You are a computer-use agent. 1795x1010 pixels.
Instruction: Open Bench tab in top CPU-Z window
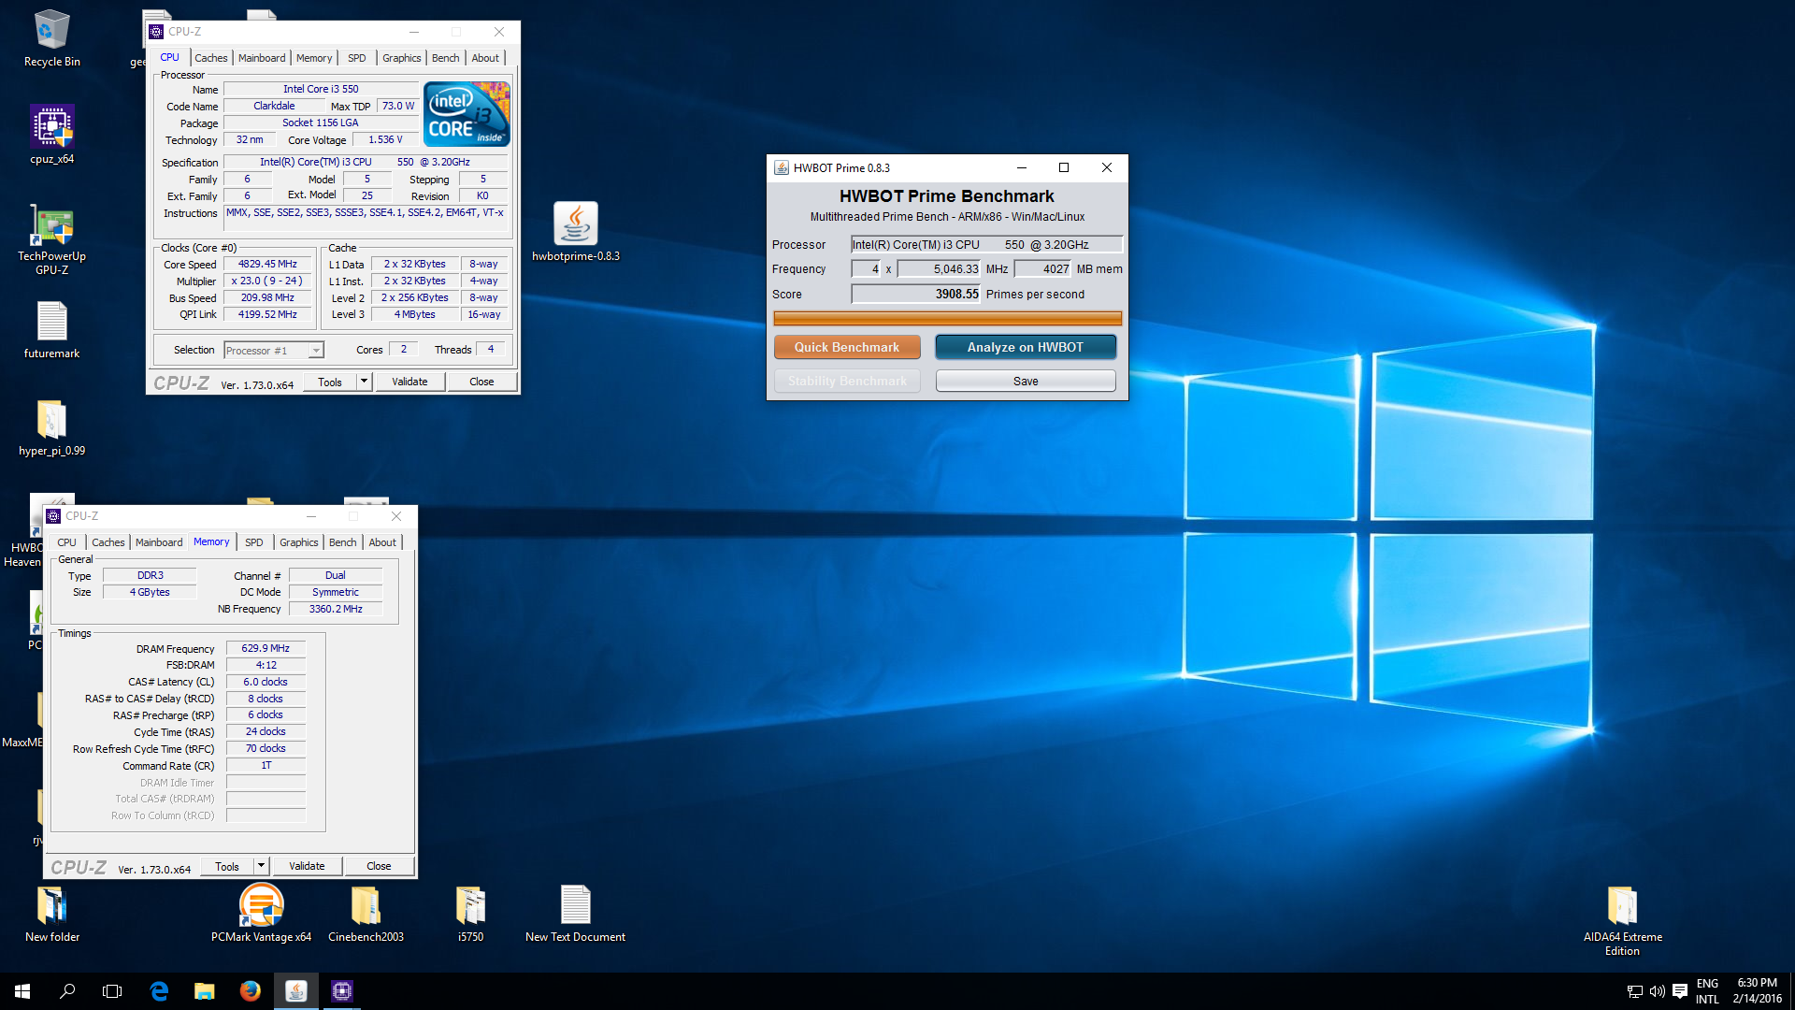(x=446, y=58)
